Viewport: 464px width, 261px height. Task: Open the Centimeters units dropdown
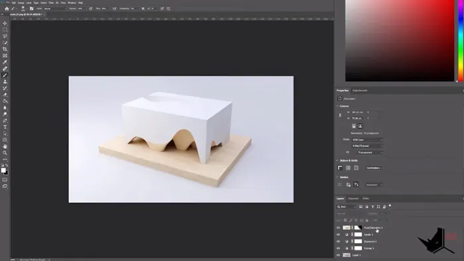(375, 168)
